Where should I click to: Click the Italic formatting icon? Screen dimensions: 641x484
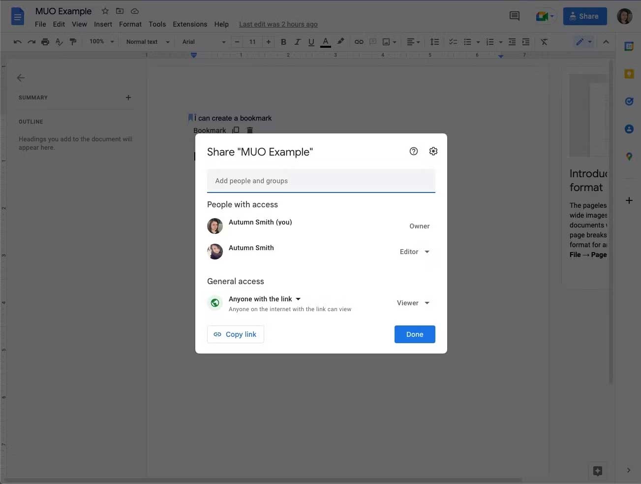(297, 42)
